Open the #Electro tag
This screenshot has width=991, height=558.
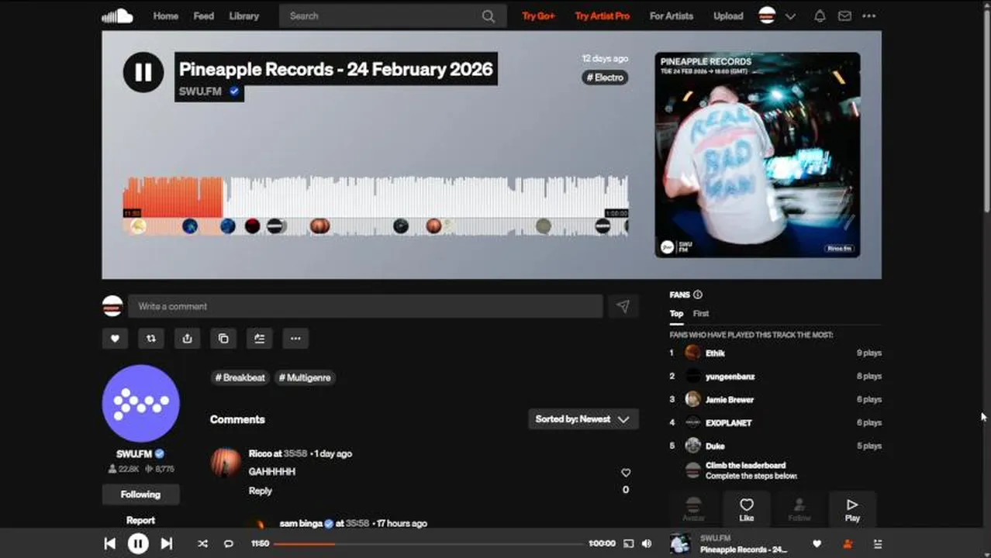[x=606, y=77]
